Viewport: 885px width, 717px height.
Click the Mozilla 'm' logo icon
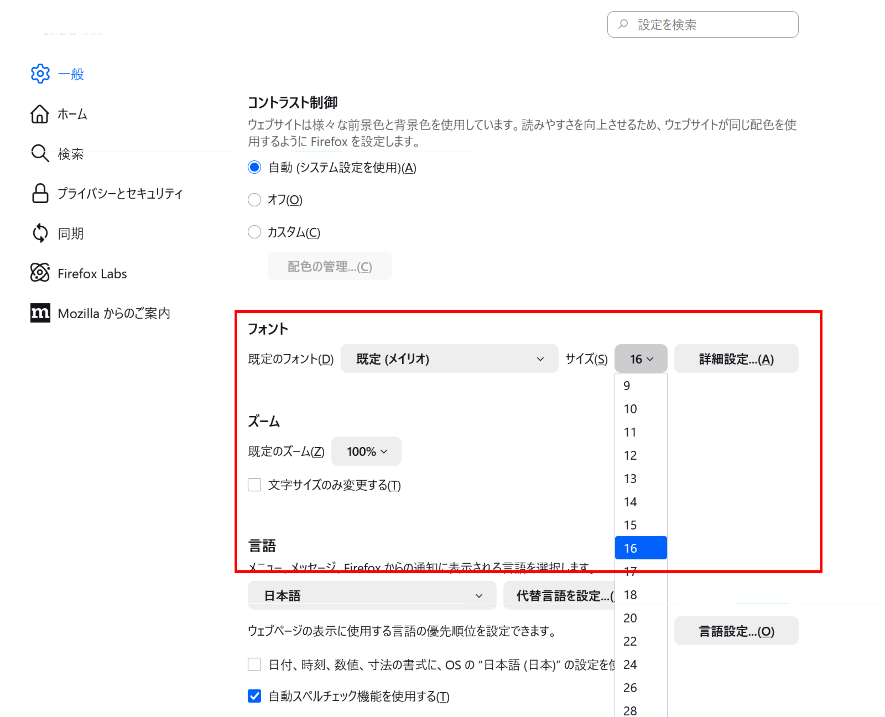pyautogui.click(x=40, y=313)
